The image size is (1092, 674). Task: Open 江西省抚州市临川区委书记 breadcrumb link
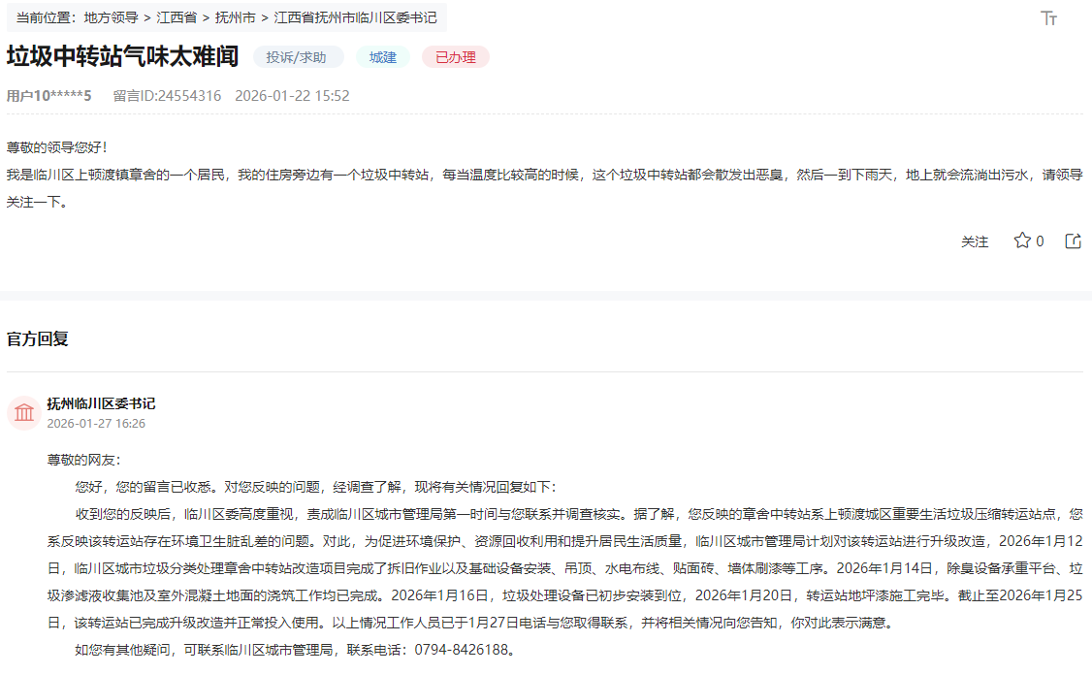coord(355,17)
